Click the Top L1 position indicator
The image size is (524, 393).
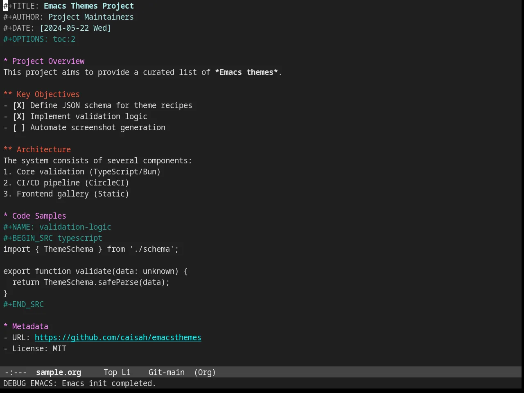coord(117,372)
